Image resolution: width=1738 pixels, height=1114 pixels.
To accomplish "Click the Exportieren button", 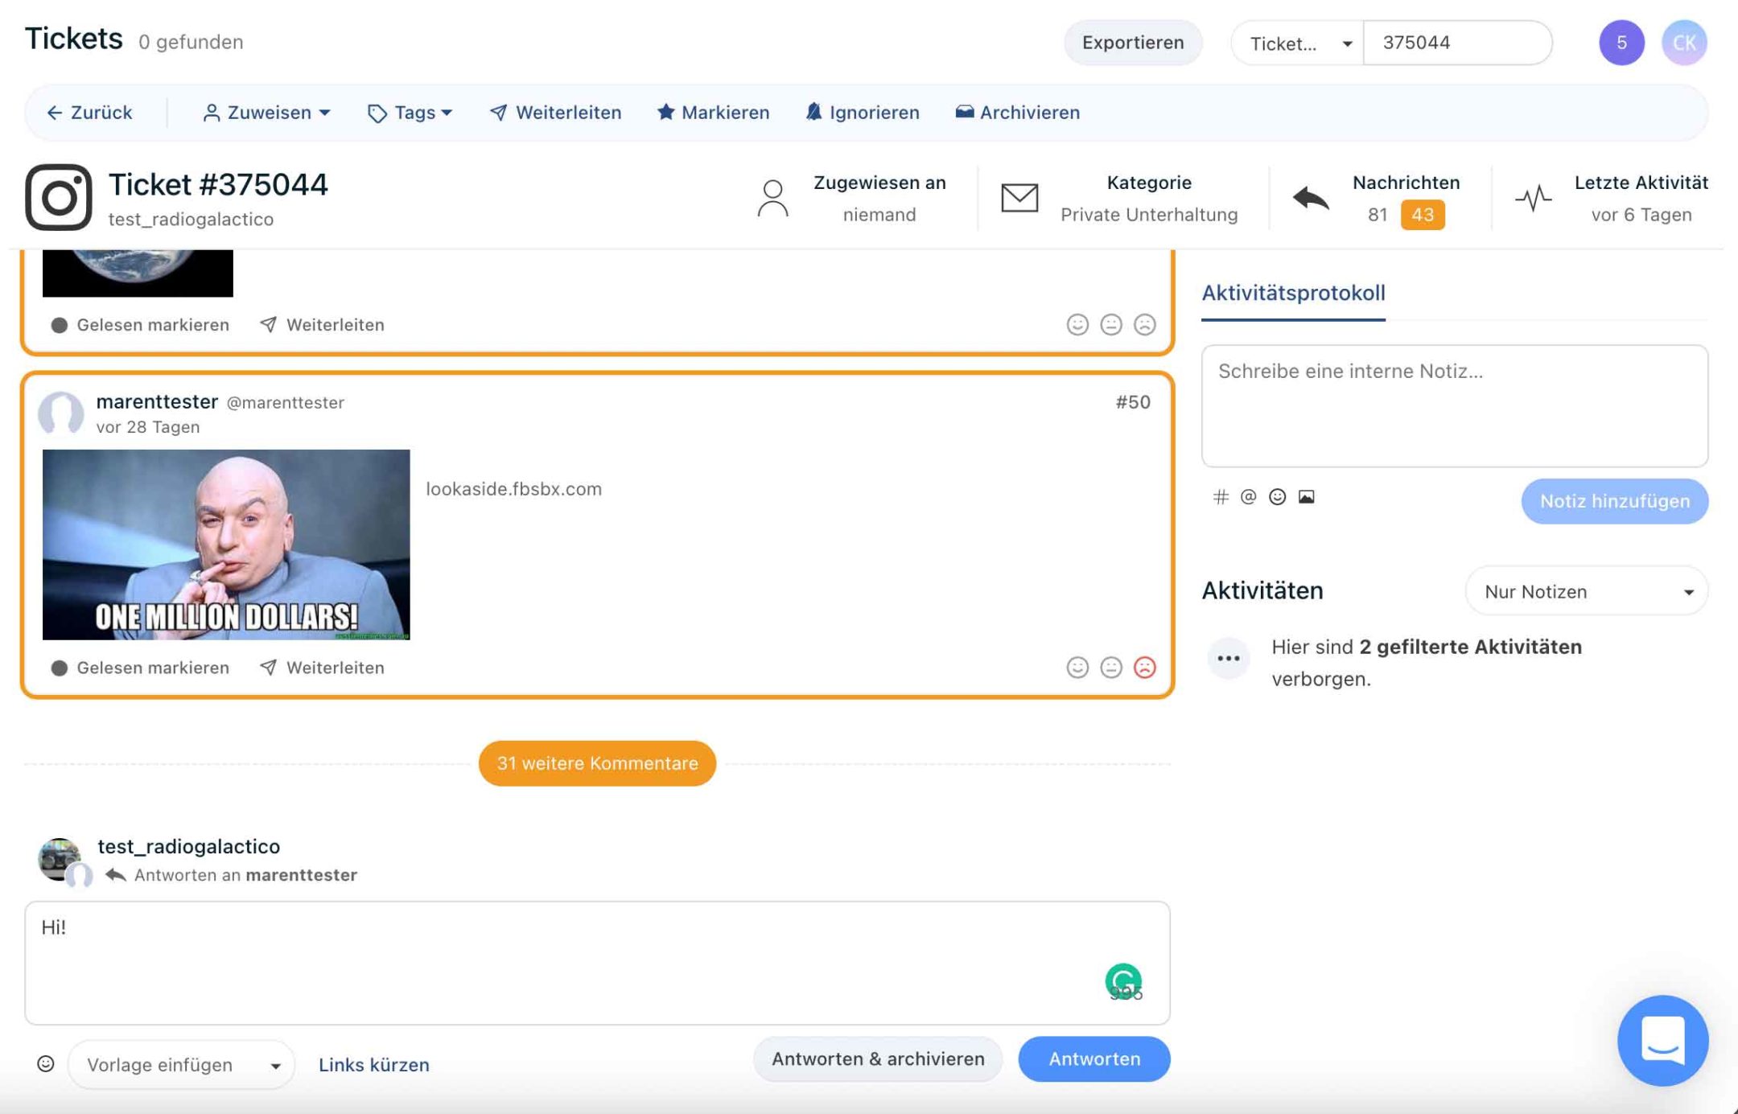I will tap(1133, 43).
